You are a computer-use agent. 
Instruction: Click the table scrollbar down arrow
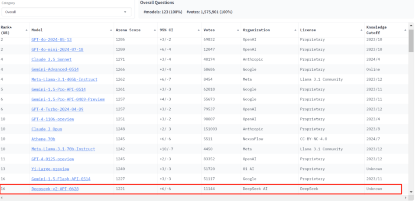pyautogui.click(x=411, y=192)
